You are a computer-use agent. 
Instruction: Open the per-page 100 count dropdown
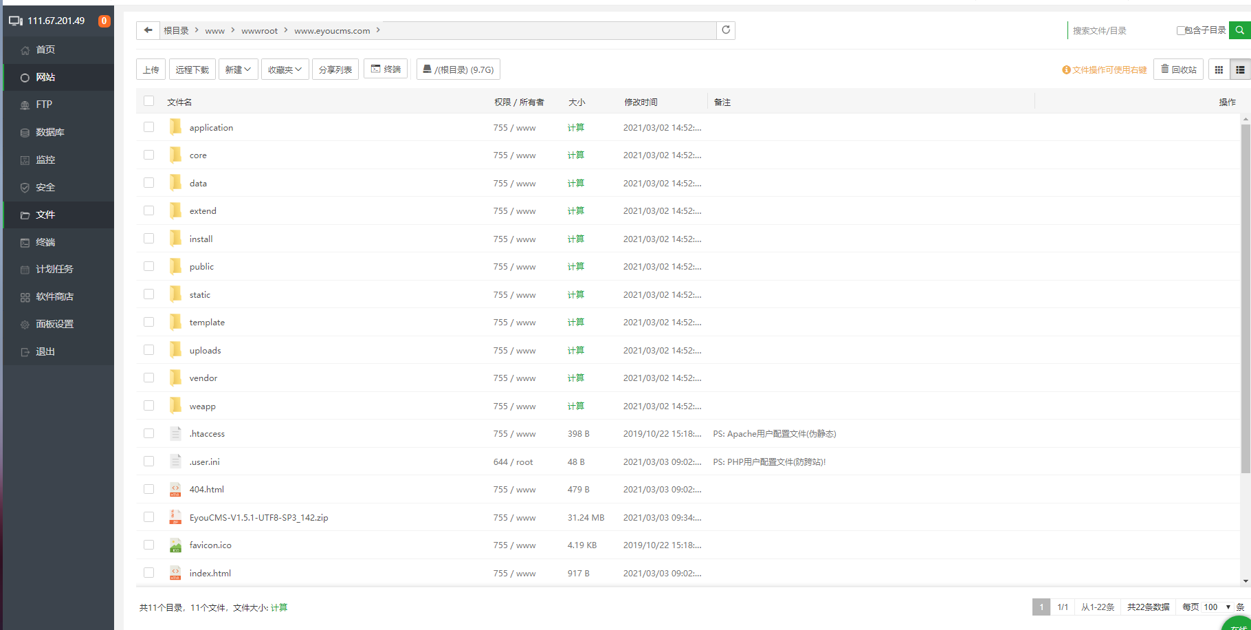pyautogui.click(x=1217, y=607)
